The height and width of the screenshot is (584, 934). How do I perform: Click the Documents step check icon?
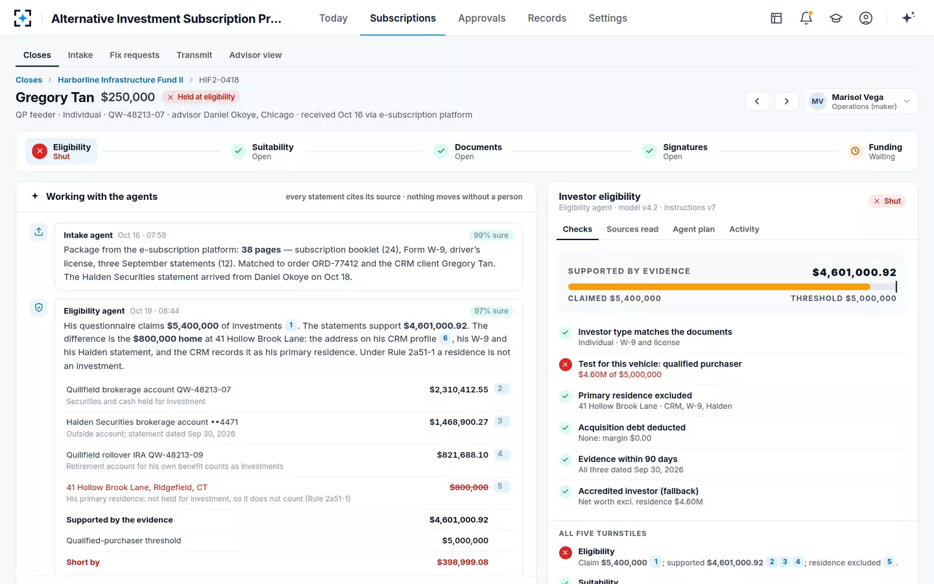[441, 151]
